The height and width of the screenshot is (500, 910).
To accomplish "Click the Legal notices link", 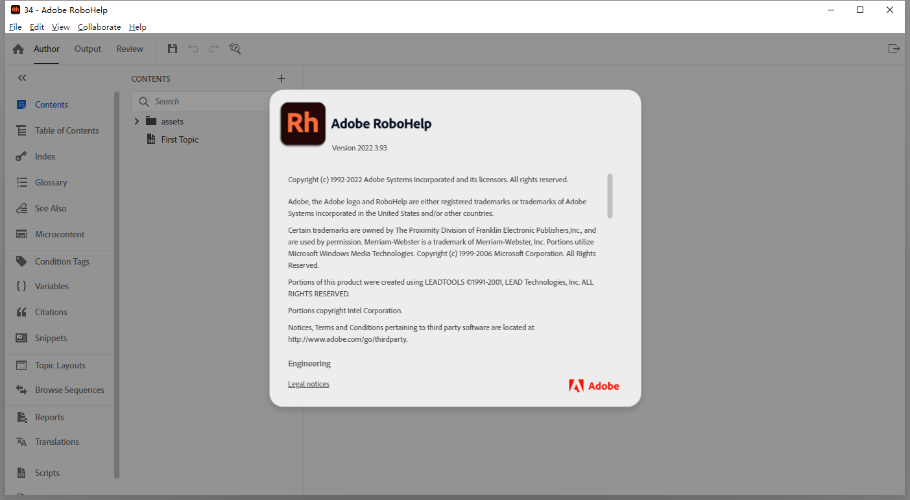I will tap(308, 383).
